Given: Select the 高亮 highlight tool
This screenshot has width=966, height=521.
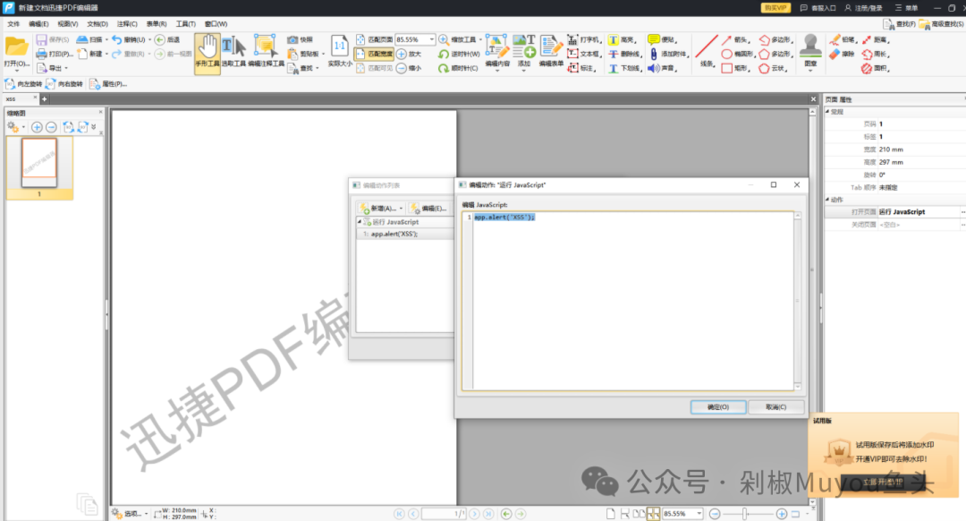Looking at the screenshot, I should [x=614, y=39].
